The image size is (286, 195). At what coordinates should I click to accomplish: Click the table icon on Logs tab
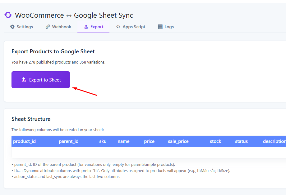coord(160,27)
